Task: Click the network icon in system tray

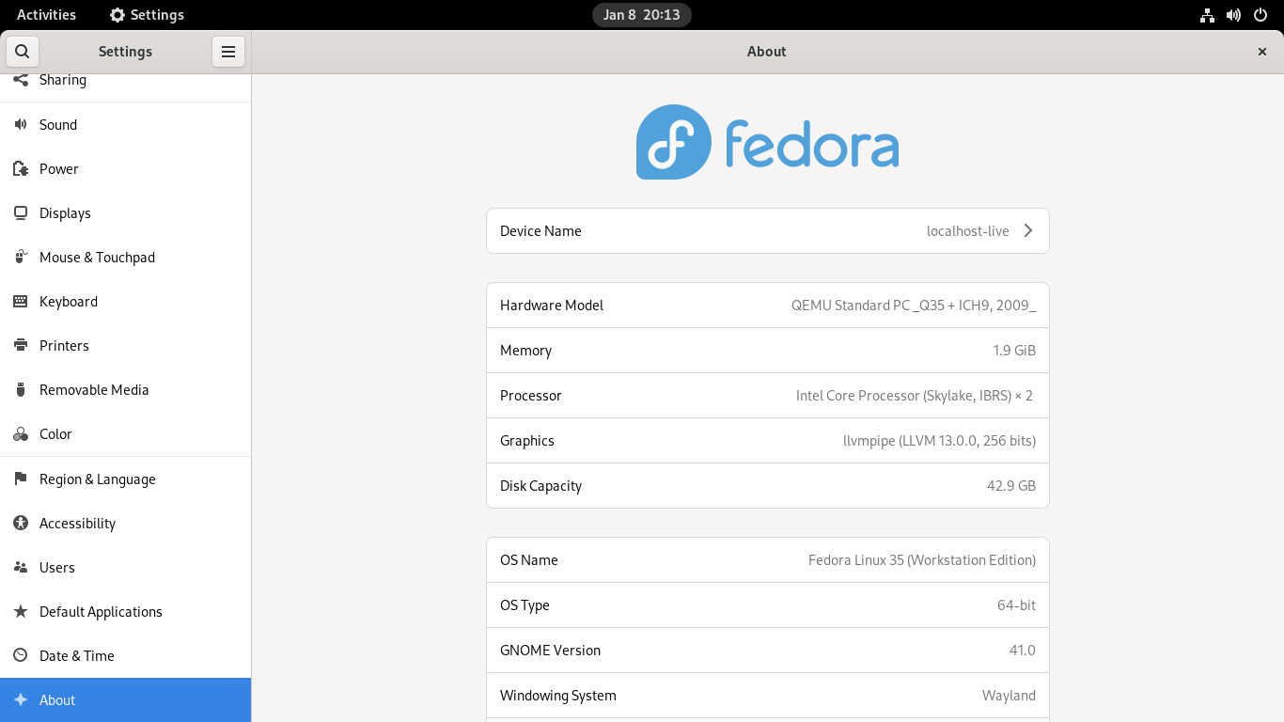Action: (1208, 15)
